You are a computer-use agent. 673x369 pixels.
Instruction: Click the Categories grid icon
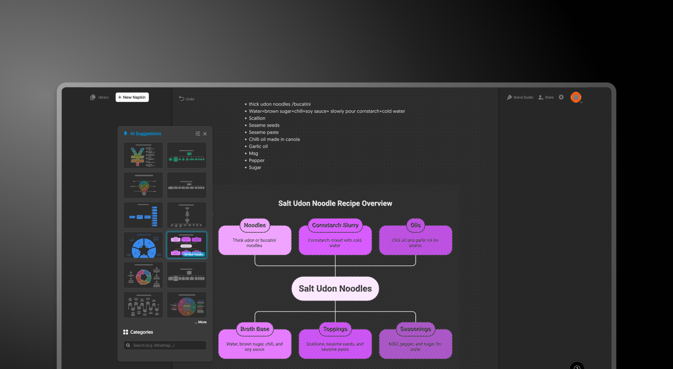(x=126, y=332)
